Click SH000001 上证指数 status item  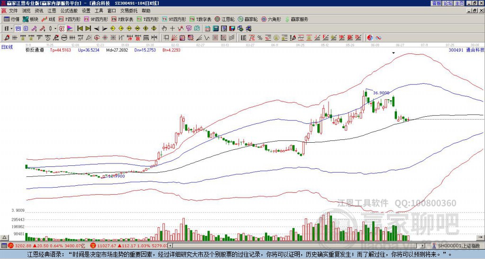tap(459, 246)
